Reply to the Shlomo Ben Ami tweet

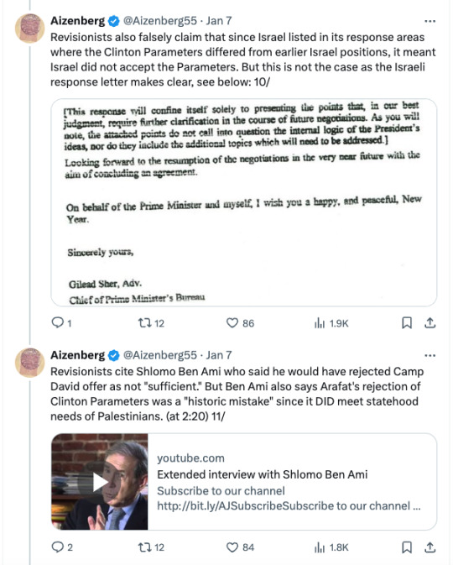(62, 547)
